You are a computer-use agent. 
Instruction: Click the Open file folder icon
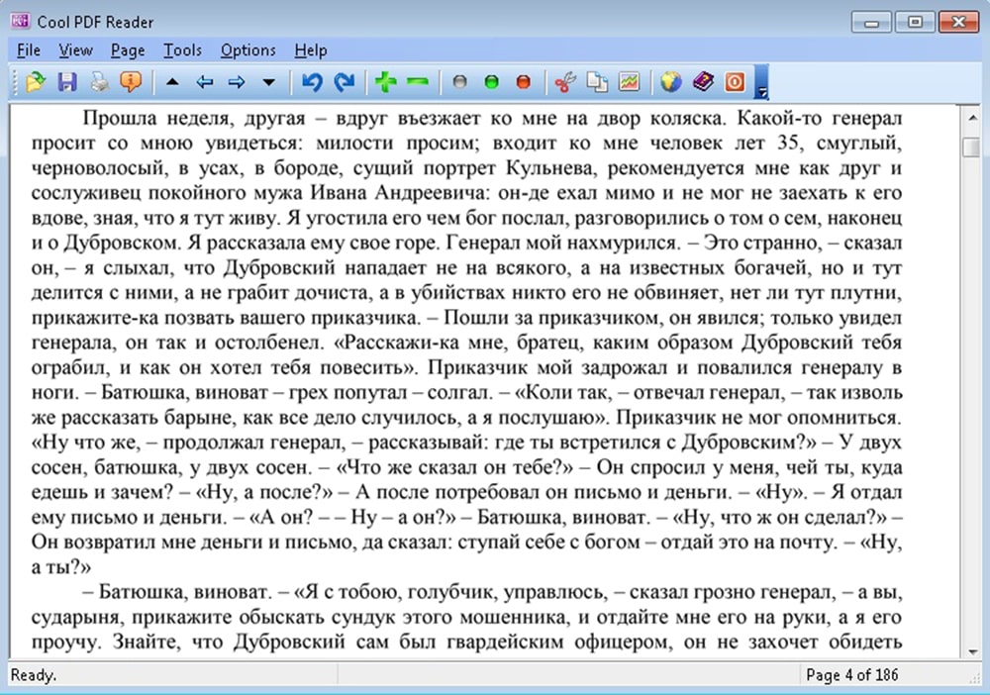click(36, 83)
